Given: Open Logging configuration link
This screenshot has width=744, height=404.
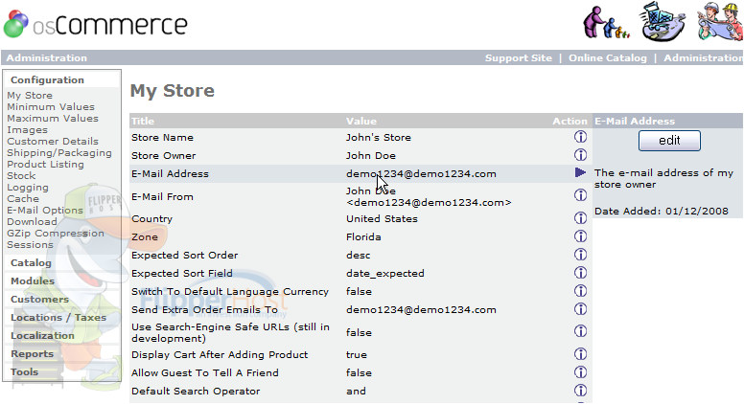Looking at the screenshot, I should click(x=28, y=188).
